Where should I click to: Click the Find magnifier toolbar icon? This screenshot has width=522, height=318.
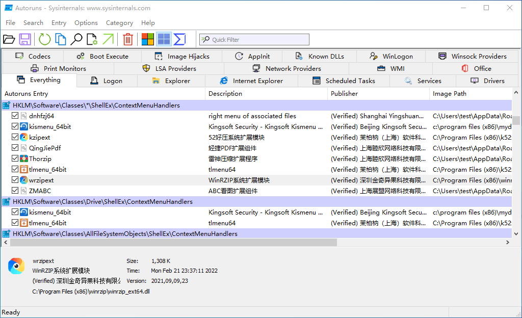pos(76,39)
